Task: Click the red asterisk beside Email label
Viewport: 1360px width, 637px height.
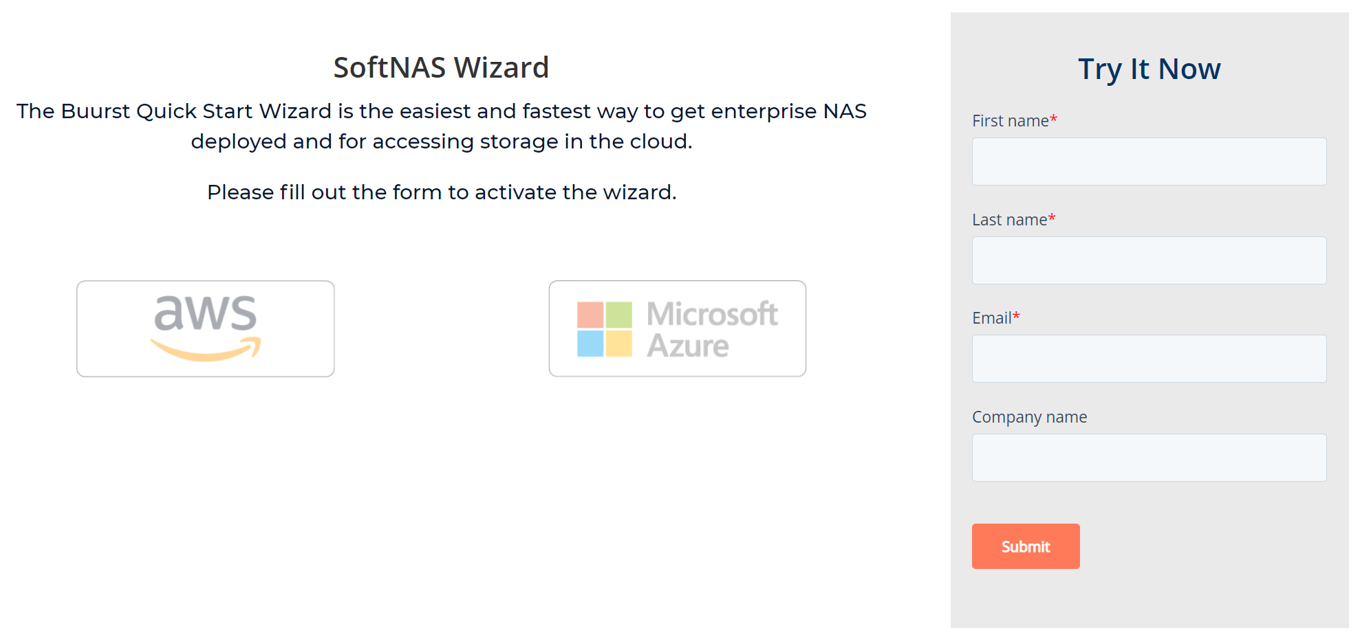Action: 1016,316
